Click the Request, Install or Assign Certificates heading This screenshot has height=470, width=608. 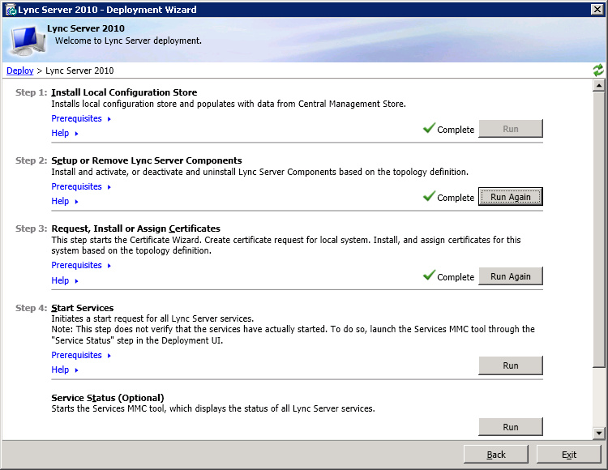135,229
